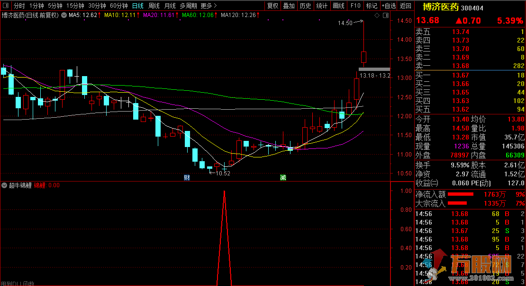Click the gray 13.18 gap marker bar
The width and height of the screenshot is (526, 286).
coord(374,69)
